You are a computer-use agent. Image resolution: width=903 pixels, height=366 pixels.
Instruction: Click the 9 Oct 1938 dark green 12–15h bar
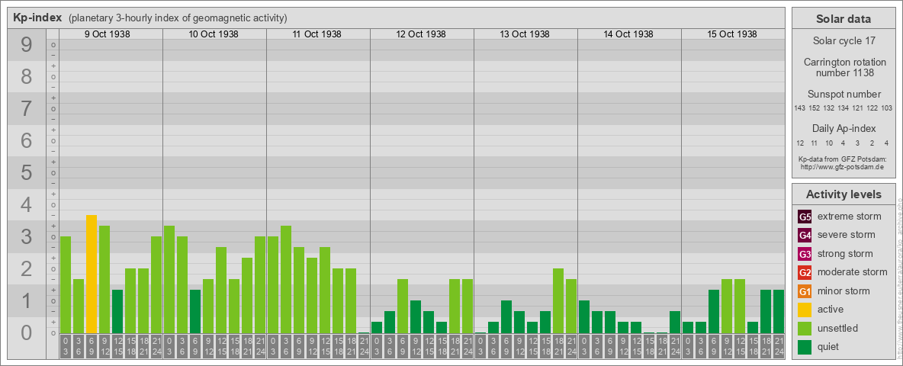pos(117,311)
